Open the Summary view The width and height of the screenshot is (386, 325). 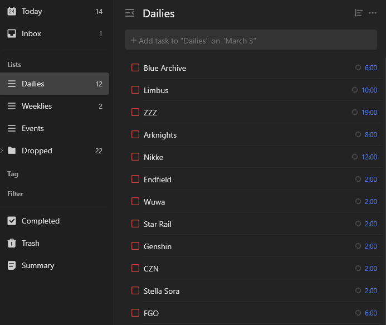(55, 265)
